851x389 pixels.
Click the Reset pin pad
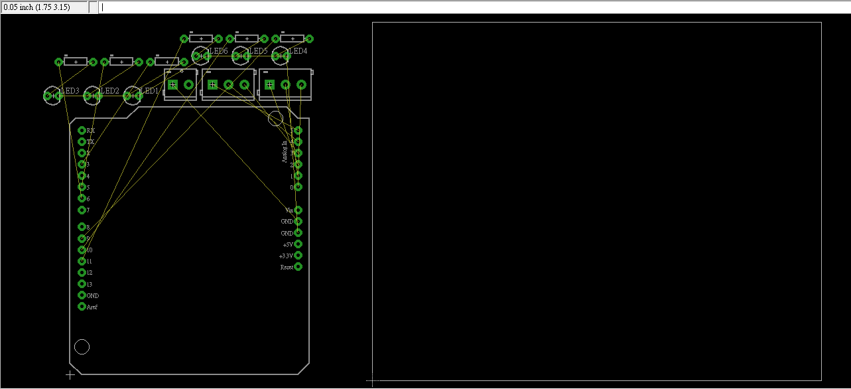(298, 267)
